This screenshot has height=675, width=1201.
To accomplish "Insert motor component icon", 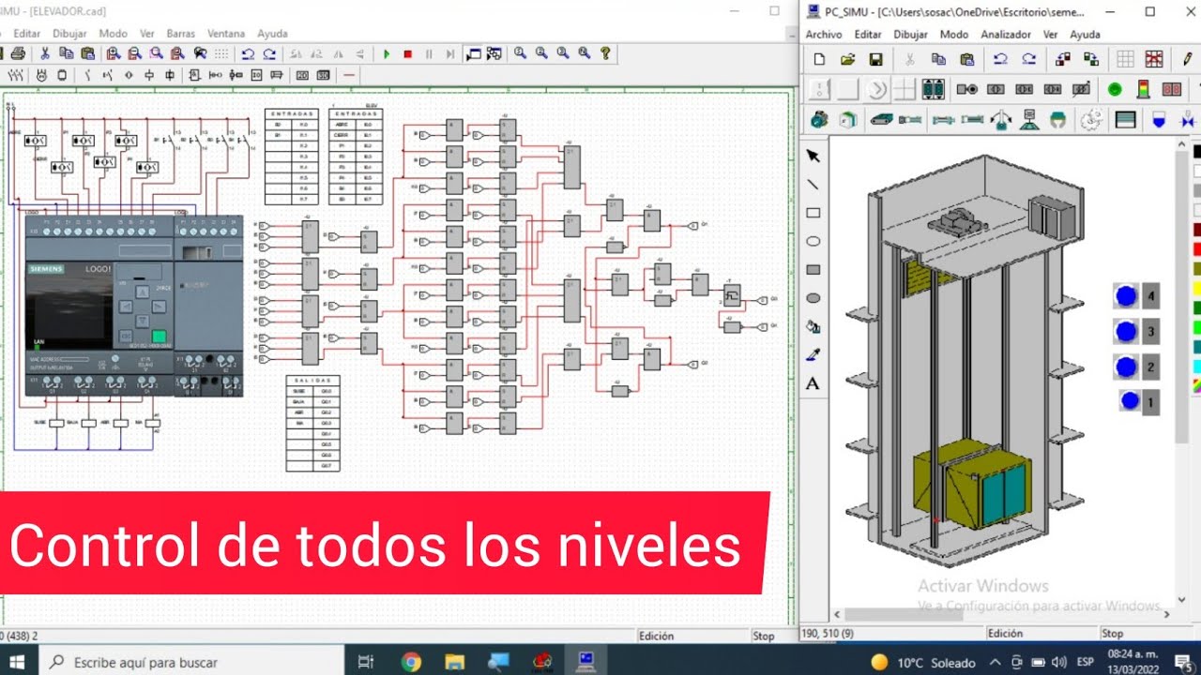I will pos(819,120).
